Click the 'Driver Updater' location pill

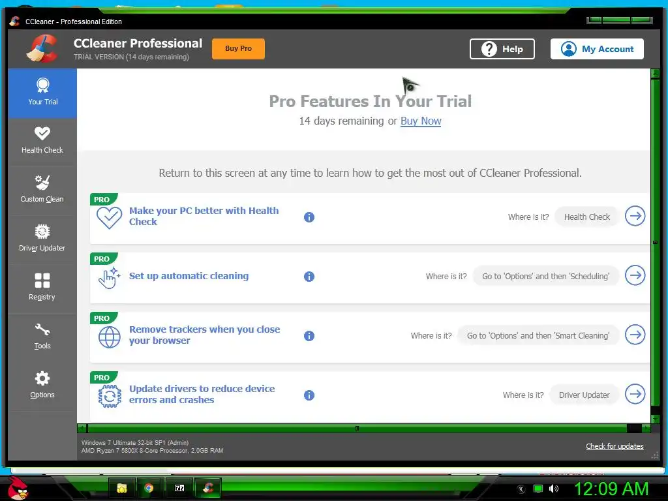584,395
